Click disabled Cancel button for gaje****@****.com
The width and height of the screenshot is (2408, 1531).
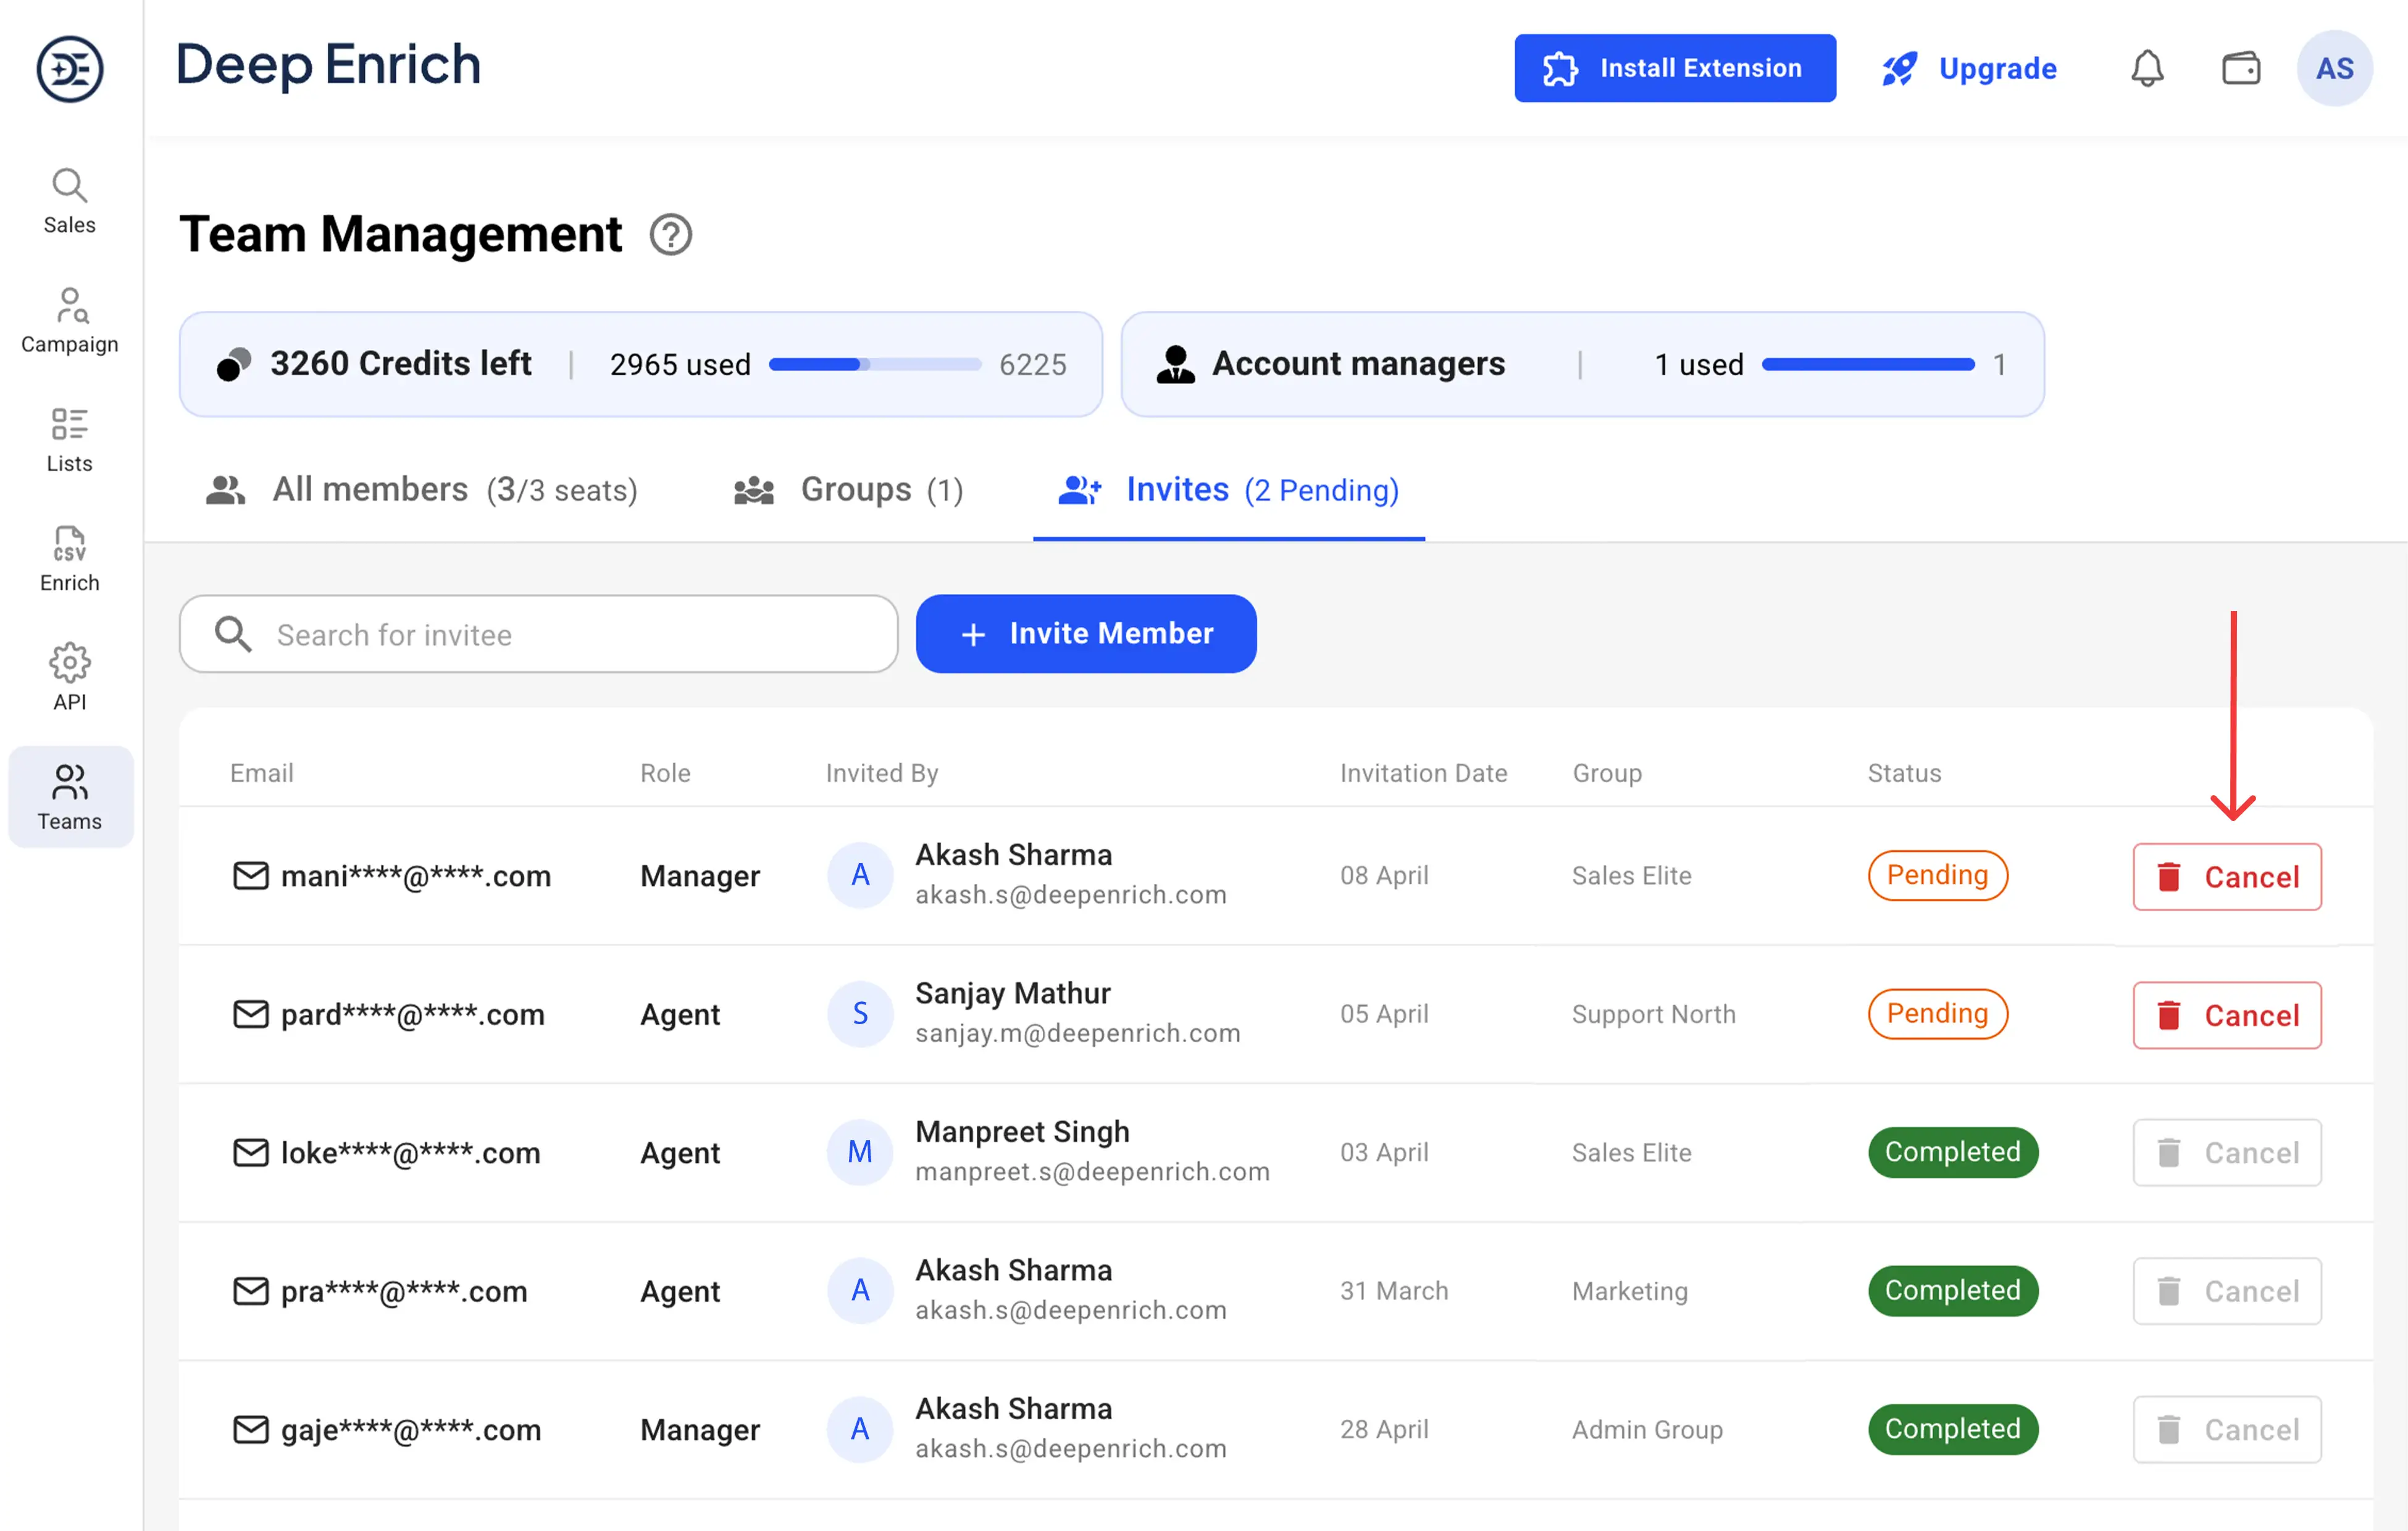(2227, 1430)
